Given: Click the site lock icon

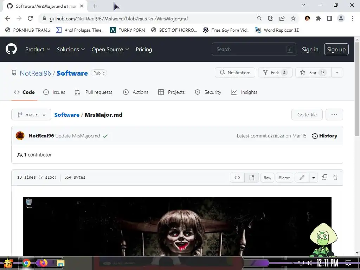Looking at the screenshot, I should pyautogui.click(x=44, y=18).
